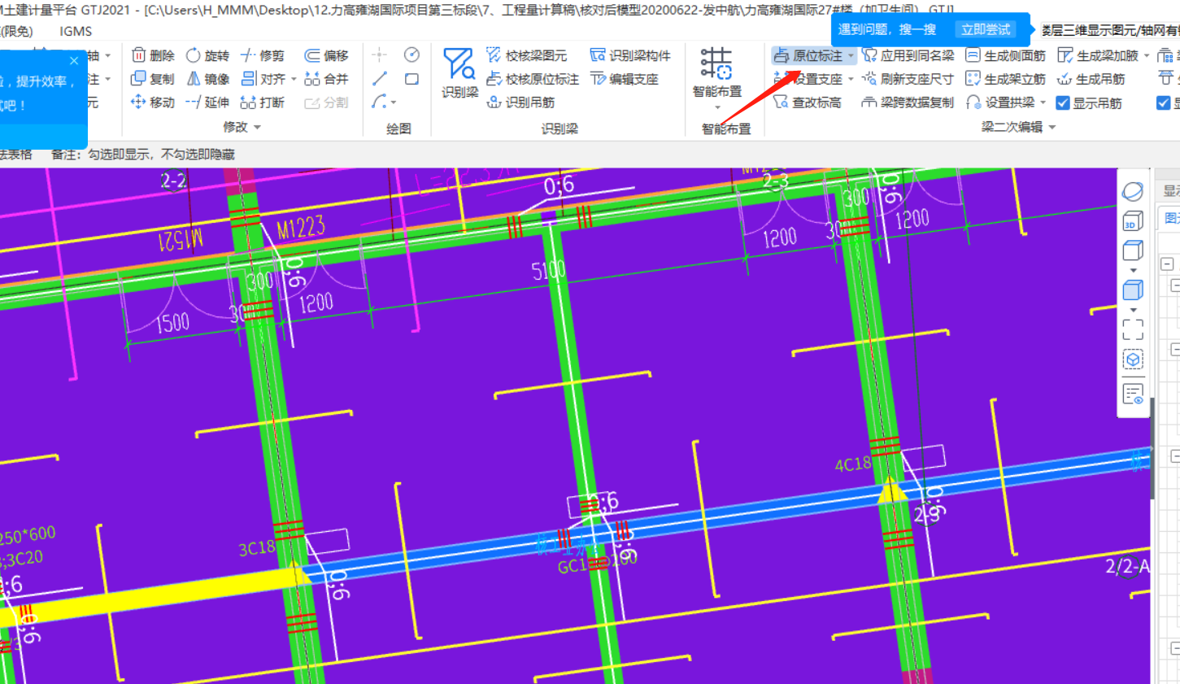This screenshot has width=1180, height=684.
Task: Select the 延伸 (extend) tool
Action: pyautogui.click(x=208, y=102)
